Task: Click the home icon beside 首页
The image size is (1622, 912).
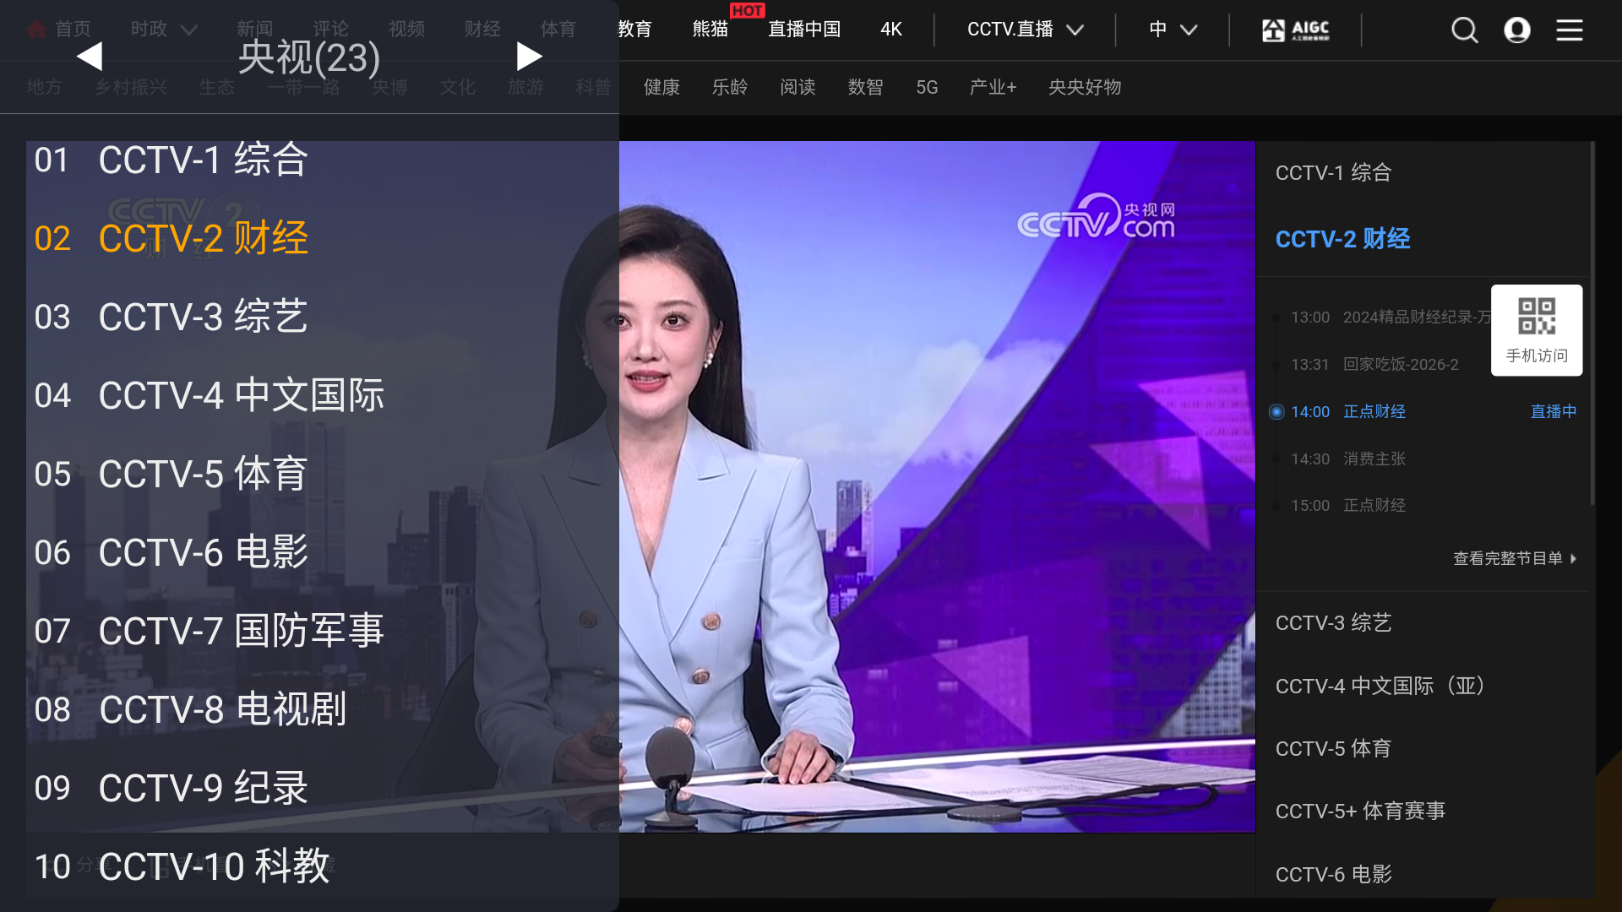Action: pyautogui.click(x=35, y=28)
